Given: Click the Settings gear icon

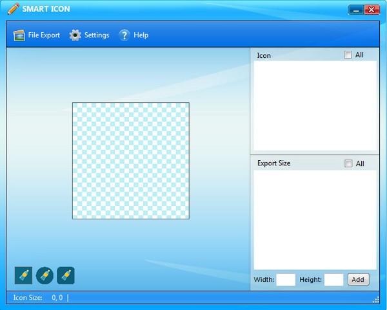Looking at the screenshot, I should 75,35.
